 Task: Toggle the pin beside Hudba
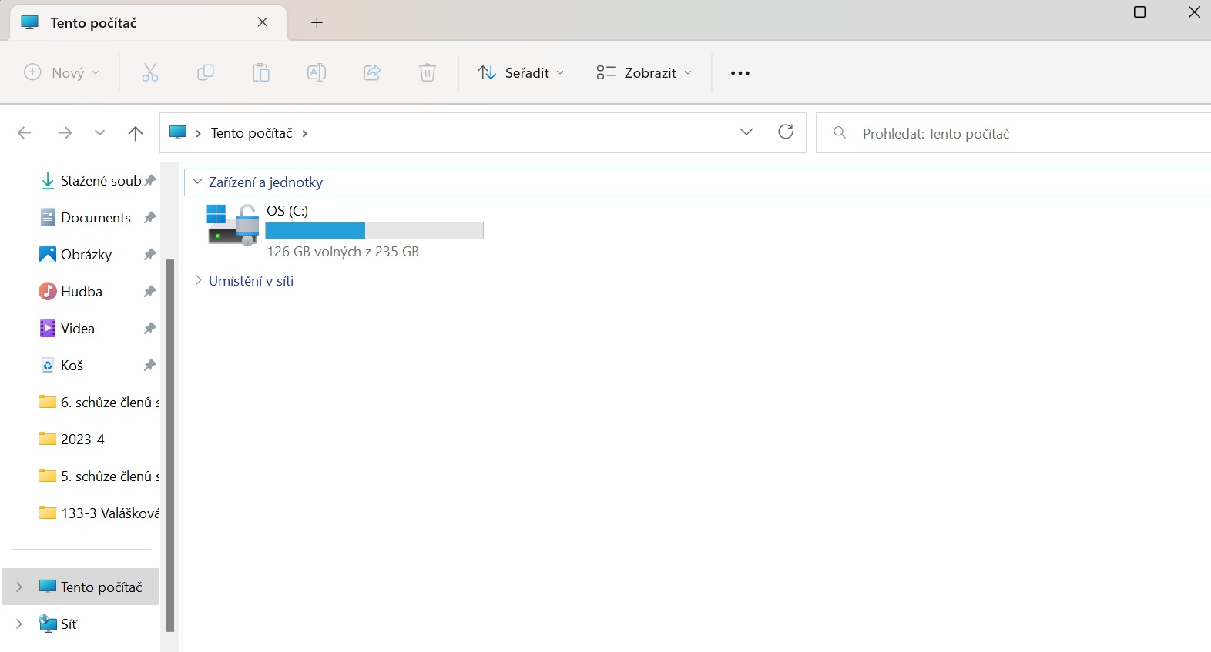tap(150, 292)
